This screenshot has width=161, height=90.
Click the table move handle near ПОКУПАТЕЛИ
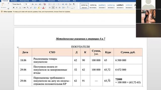pos(18,47)
